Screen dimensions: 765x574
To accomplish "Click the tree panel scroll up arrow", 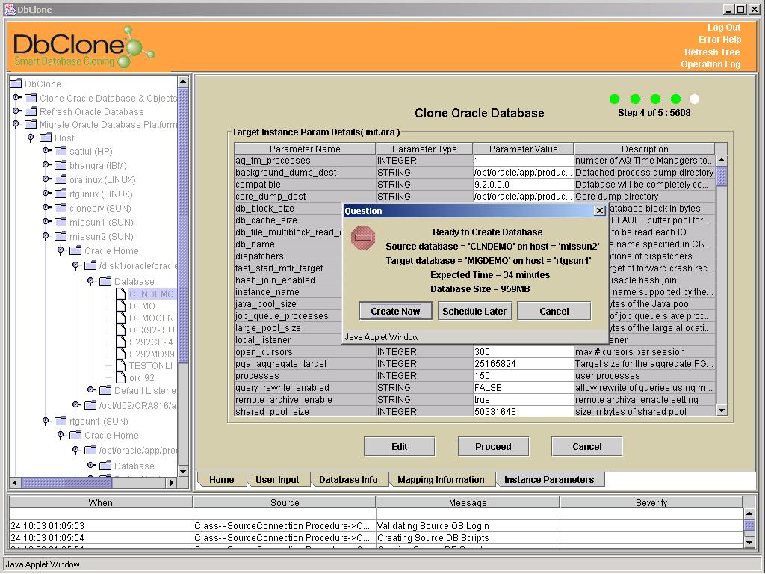I will [x=183, y=81].
